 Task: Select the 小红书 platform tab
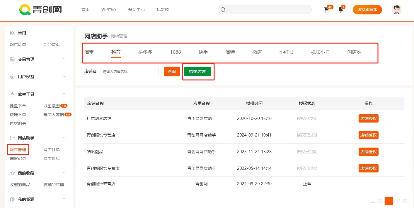[286, 52]
